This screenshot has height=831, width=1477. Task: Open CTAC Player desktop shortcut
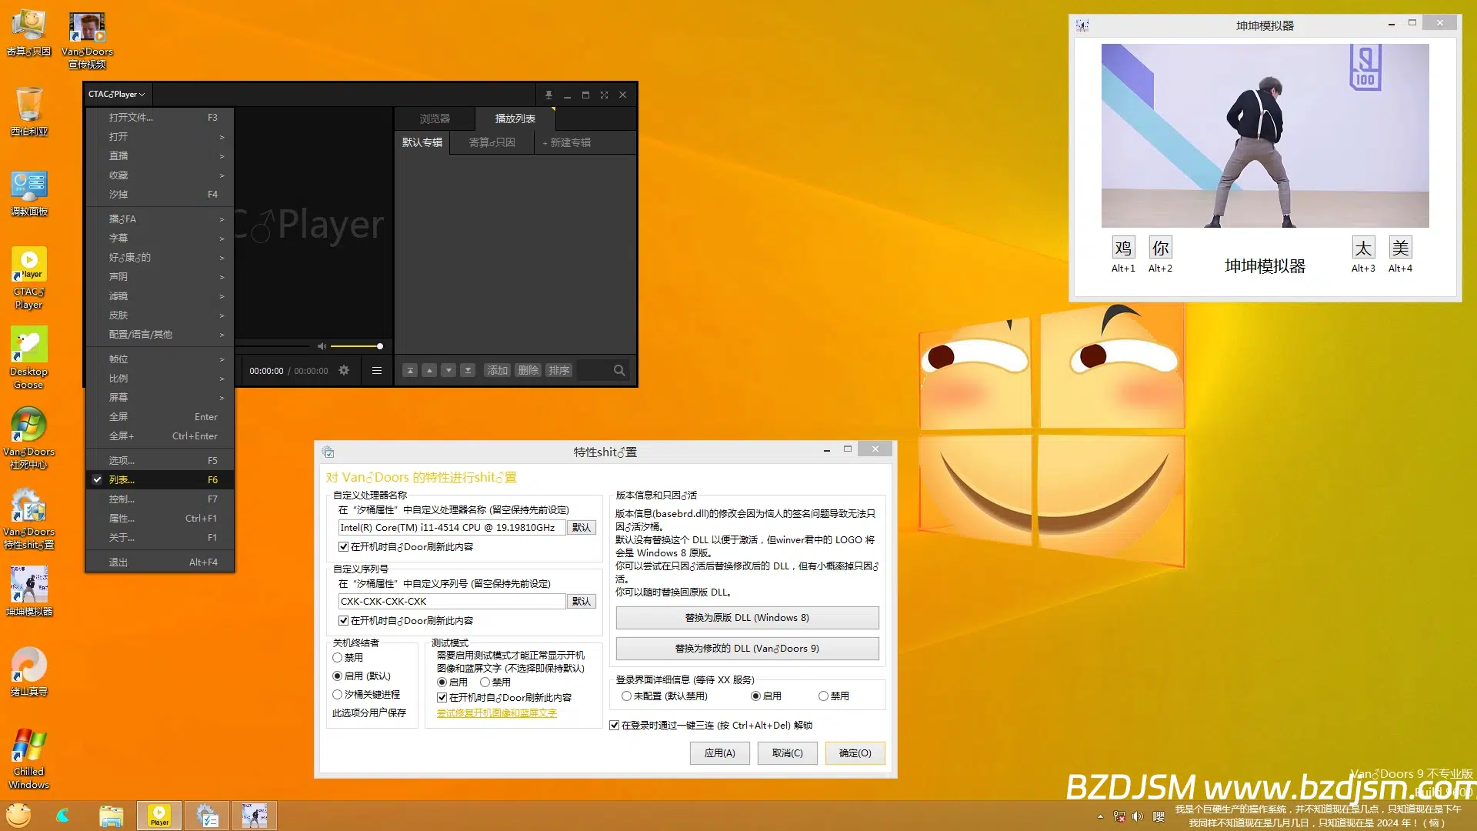tap(29, 277)
